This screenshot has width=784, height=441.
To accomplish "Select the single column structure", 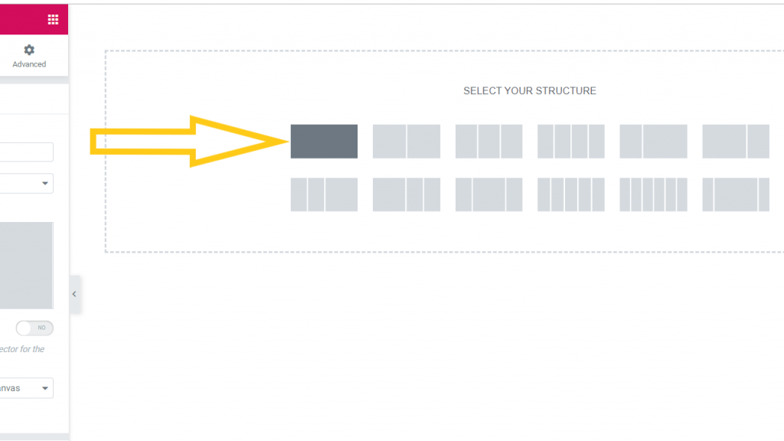I will click(x=324, y=142).
